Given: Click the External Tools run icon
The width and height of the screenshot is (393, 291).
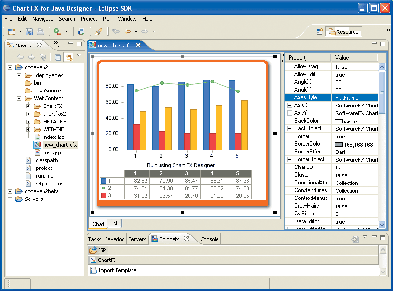Looking at the screenshot, I should click(x=58, y=31).
